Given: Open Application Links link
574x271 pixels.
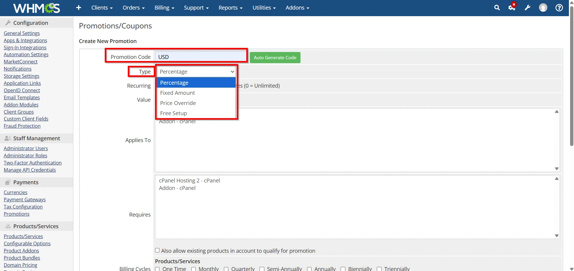Looking at the screenshot, I should [22, 83].
